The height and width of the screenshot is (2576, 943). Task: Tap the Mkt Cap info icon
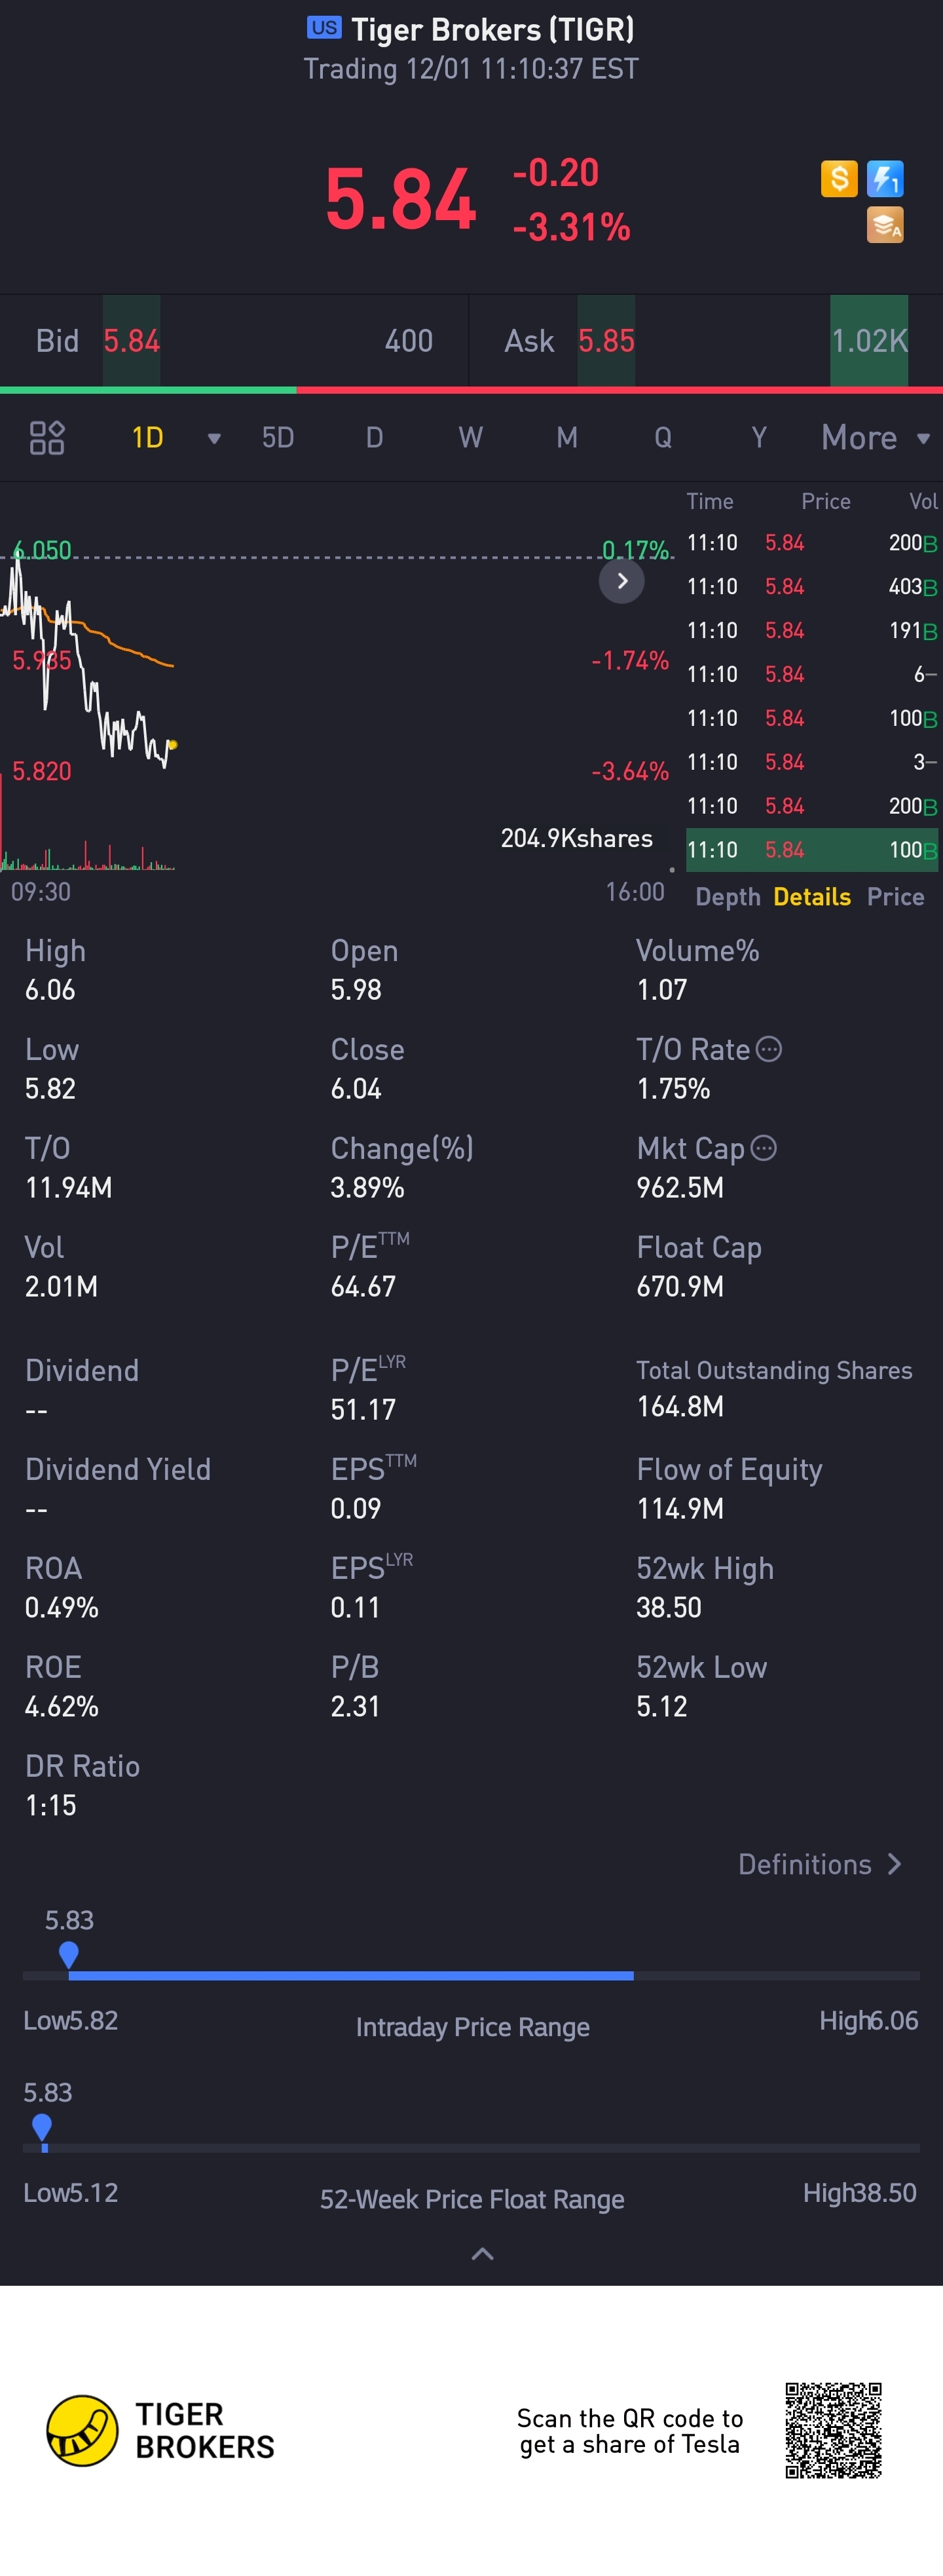tap(763, 1148)
